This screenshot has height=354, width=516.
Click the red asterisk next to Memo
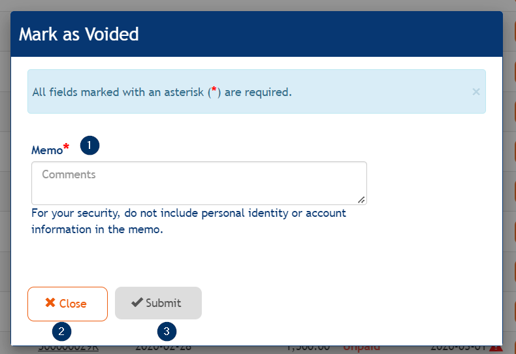[66, 149]
